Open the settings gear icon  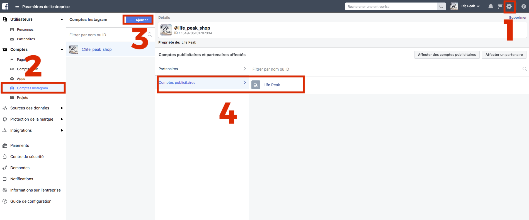(x=509, y=6)
